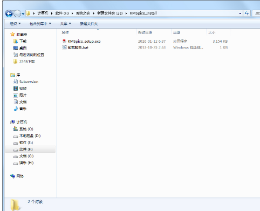Open the 共享 dropdown in the toolbar
This screenshot has height=211, width=260.
pos(65,24)
